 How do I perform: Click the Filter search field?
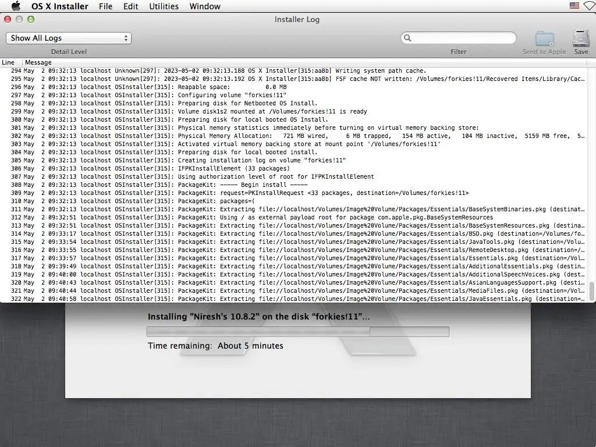tap(459, 38)
